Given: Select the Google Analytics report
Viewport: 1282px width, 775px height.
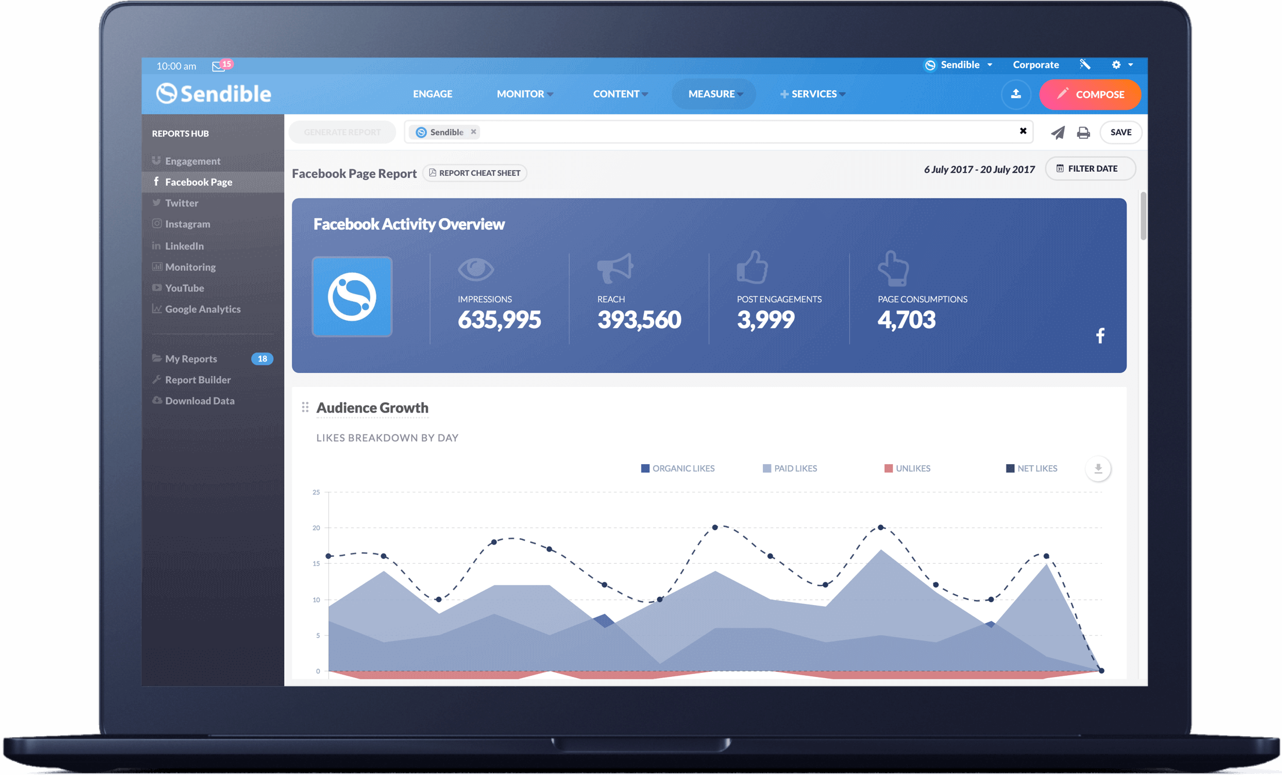Looking at the screenshot, I should [x=202, y=309].
